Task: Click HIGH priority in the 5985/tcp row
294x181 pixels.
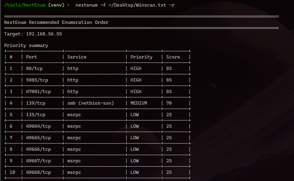Action: coord(136,80)
